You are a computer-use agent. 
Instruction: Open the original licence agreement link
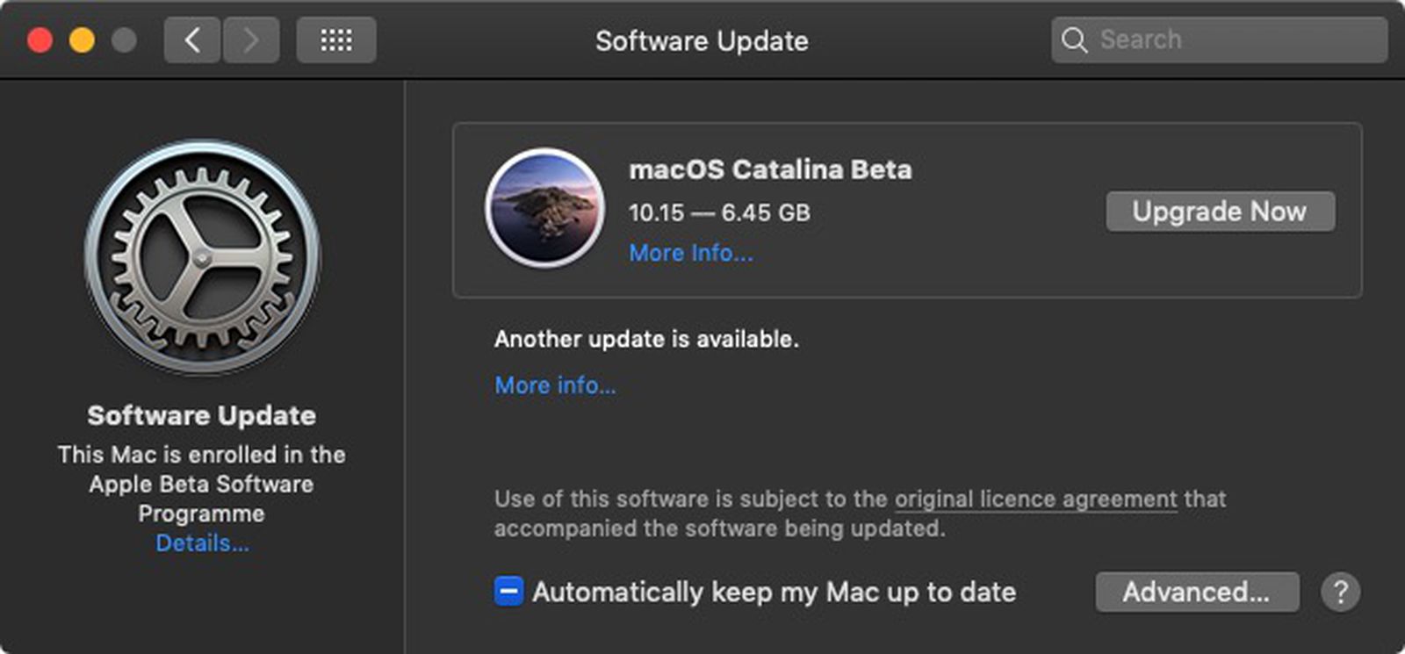pos(1035,499)
